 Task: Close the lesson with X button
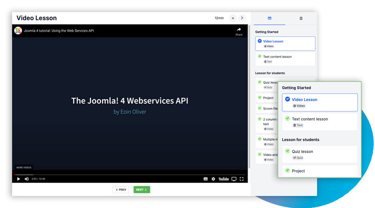tap(232, 18)
